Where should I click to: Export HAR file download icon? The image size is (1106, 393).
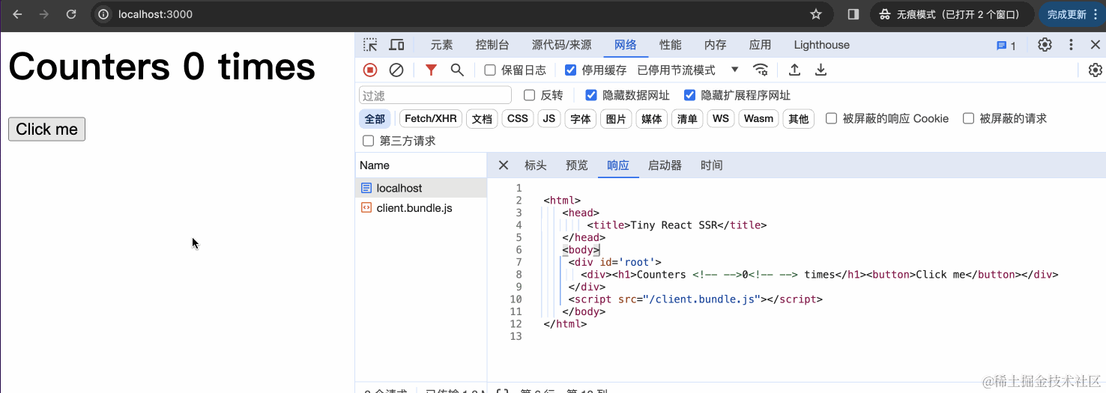tap(821, 70)
